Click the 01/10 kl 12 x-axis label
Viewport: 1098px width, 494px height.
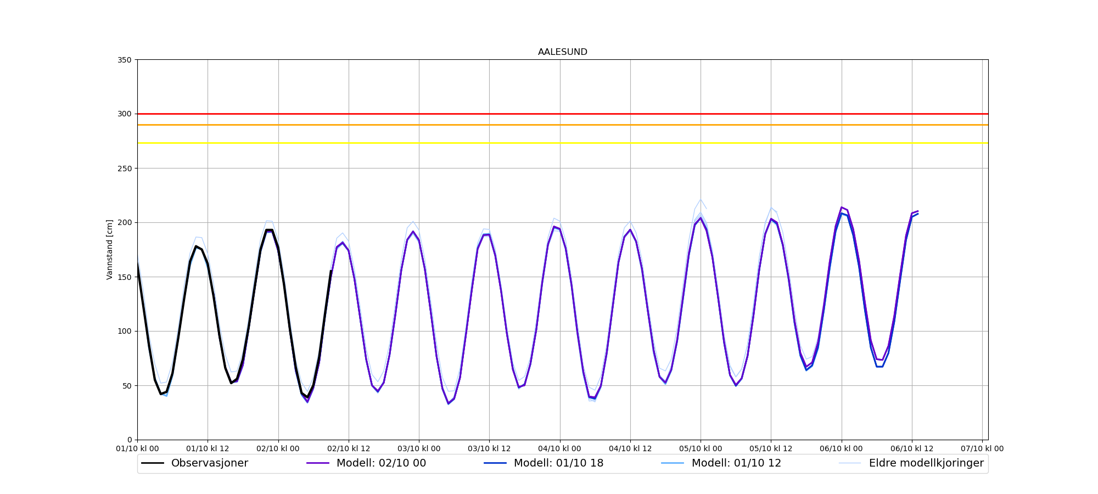click(208, 449)
